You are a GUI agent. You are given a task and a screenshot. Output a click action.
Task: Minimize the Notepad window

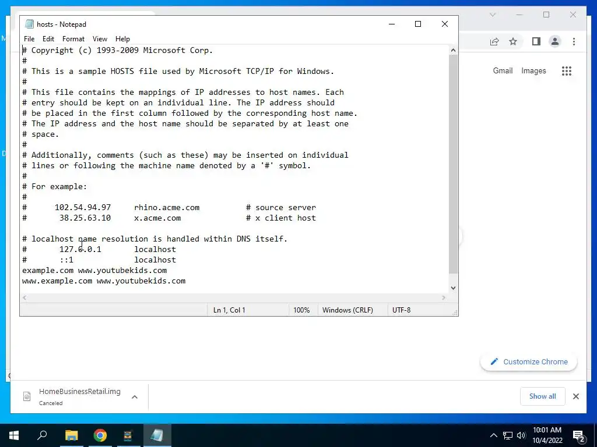392,24
